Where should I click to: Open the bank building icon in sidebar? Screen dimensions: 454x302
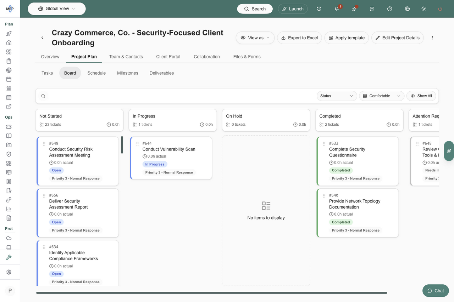coord(9,88)
